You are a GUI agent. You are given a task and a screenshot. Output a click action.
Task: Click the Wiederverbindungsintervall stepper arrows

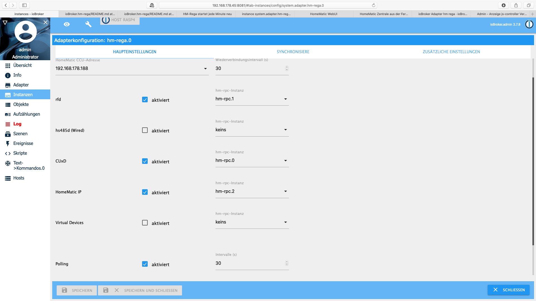(287, 68)
